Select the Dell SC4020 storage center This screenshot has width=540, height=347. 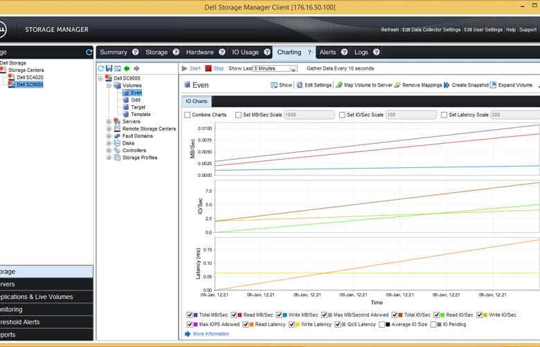pos(30,77)
